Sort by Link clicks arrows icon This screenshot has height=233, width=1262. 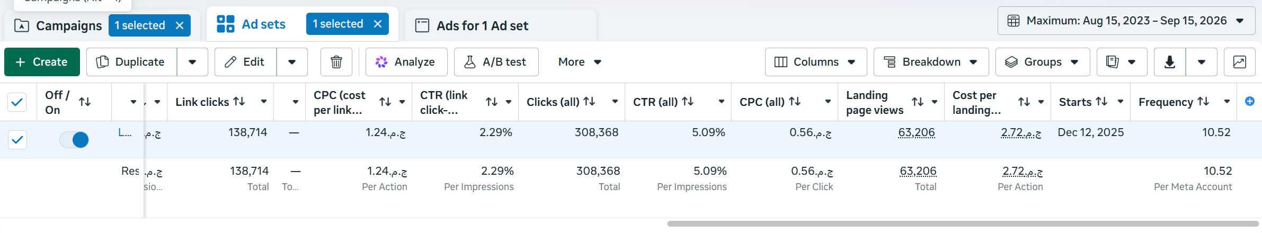click(239, 101)
